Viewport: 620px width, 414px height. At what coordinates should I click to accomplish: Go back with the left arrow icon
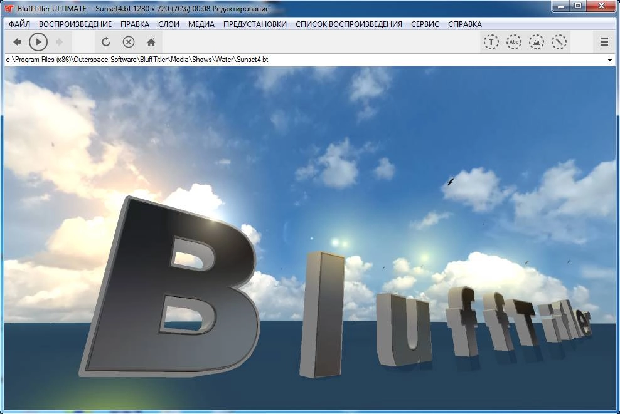(17, 42)
